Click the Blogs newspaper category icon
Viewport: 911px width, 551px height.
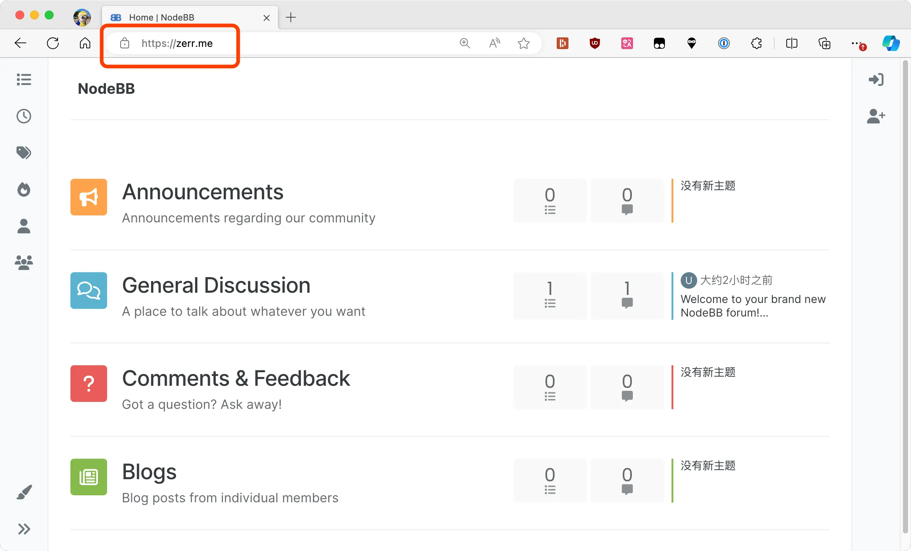coord(89,477)
